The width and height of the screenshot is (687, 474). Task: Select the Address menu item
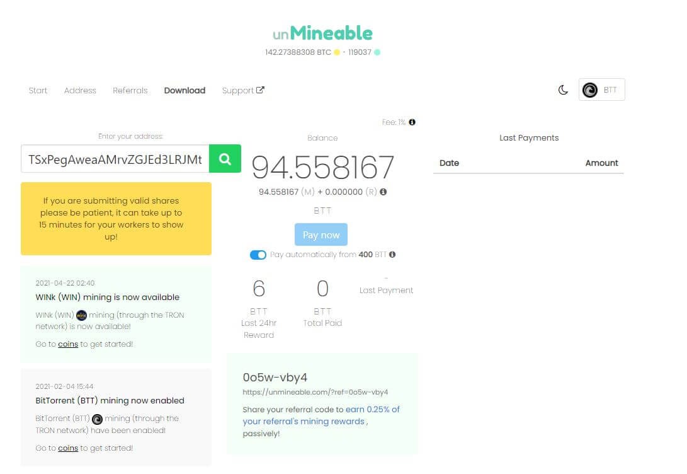[x=80, y=90]
